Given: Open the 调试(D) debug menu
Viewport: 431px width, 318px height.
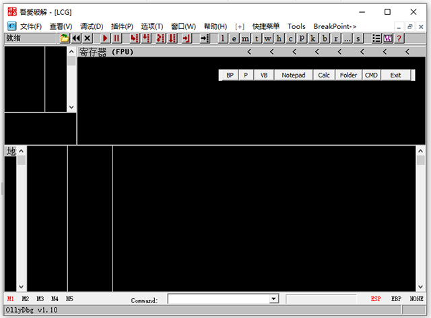Looking at the screenshot, I should [92, 26].
